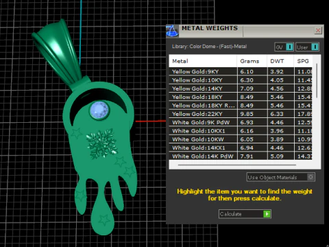Screen dimensions: 329x247
Task: Select the Yellow Gold:10KY row
Action: 241,80
